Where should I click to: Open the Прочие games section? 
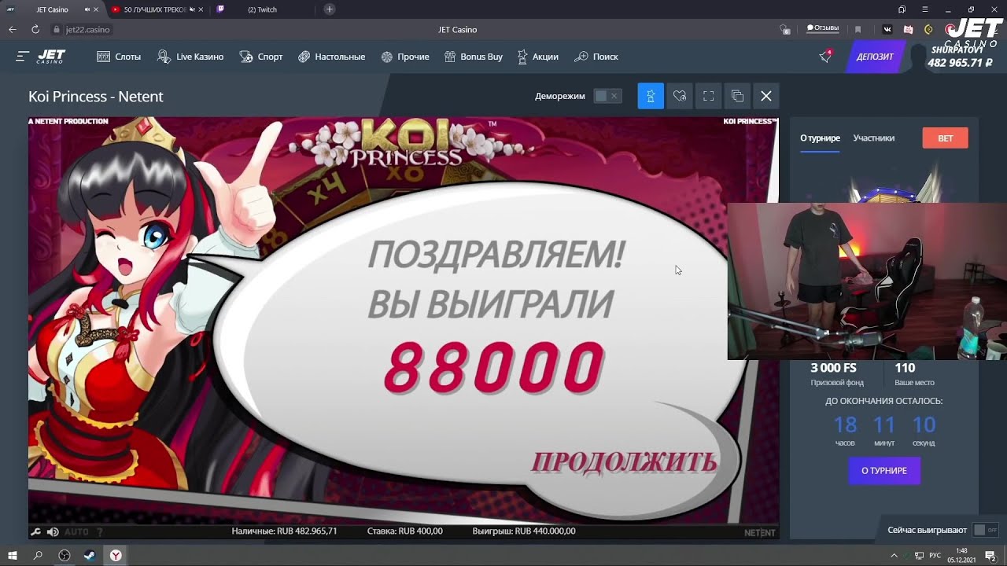405,57
